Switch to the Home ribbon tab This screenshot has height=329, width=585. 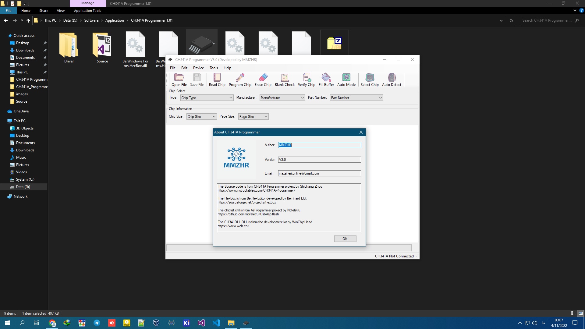26,11
